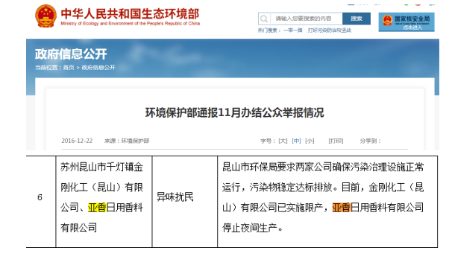Click the national emblem logo in the header

point(45,16)
